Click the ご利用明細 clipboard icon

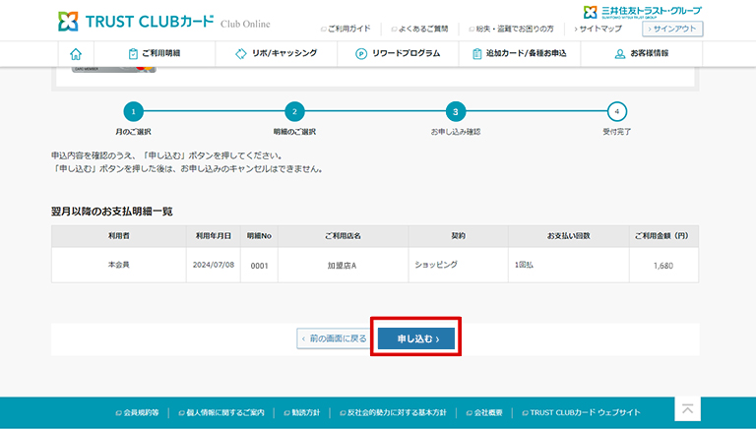133,54
